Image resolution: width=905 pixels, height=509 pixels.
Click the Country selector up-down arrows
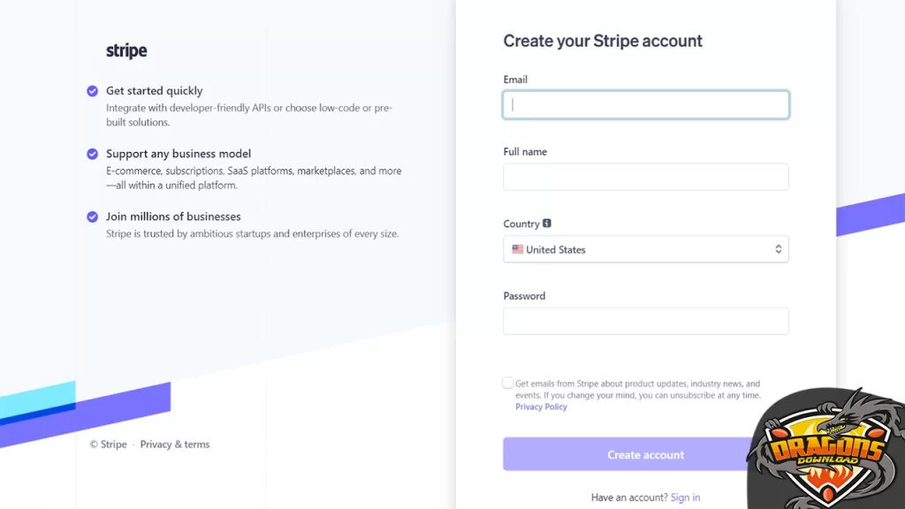[778, 249]
